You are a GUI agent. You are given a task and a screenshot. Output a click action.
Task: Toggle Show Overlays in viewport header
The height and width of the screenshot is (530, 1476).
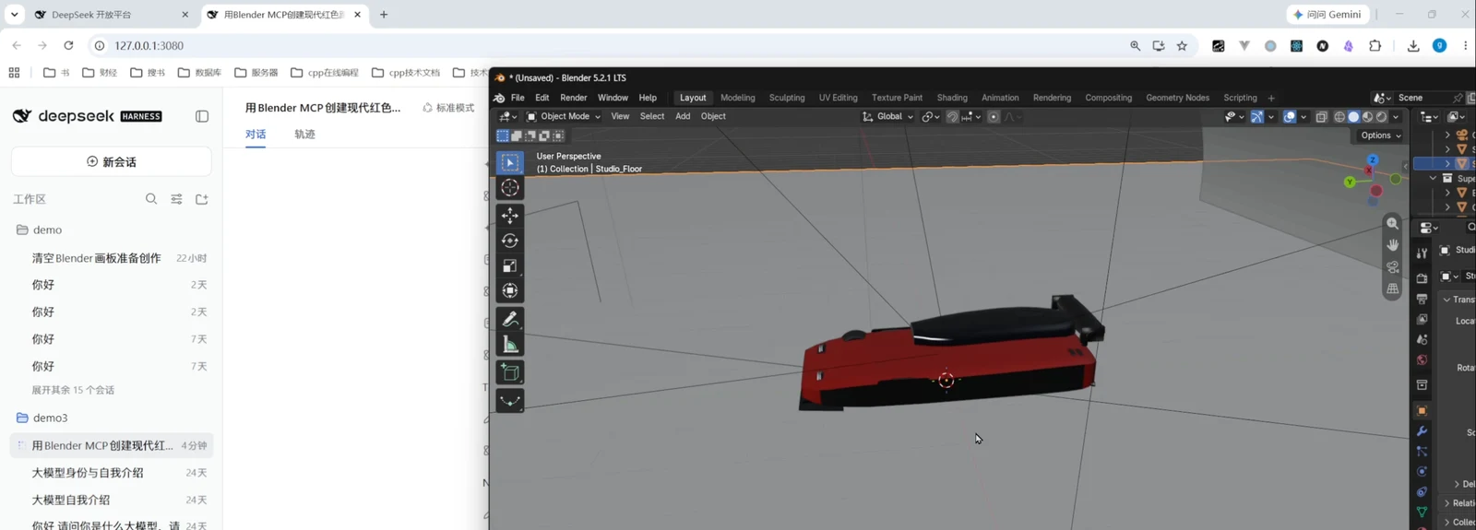[x=1290, y=117]
